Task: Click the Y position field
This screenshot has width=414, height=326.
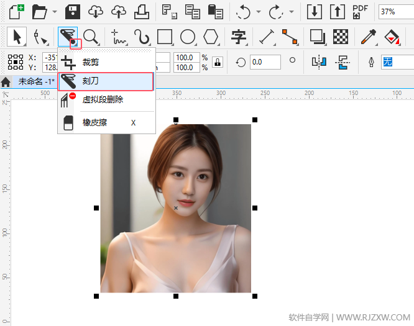Action: [50, 68]
